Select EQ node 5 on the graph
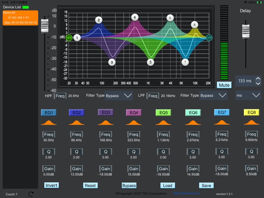 point(150,62)
